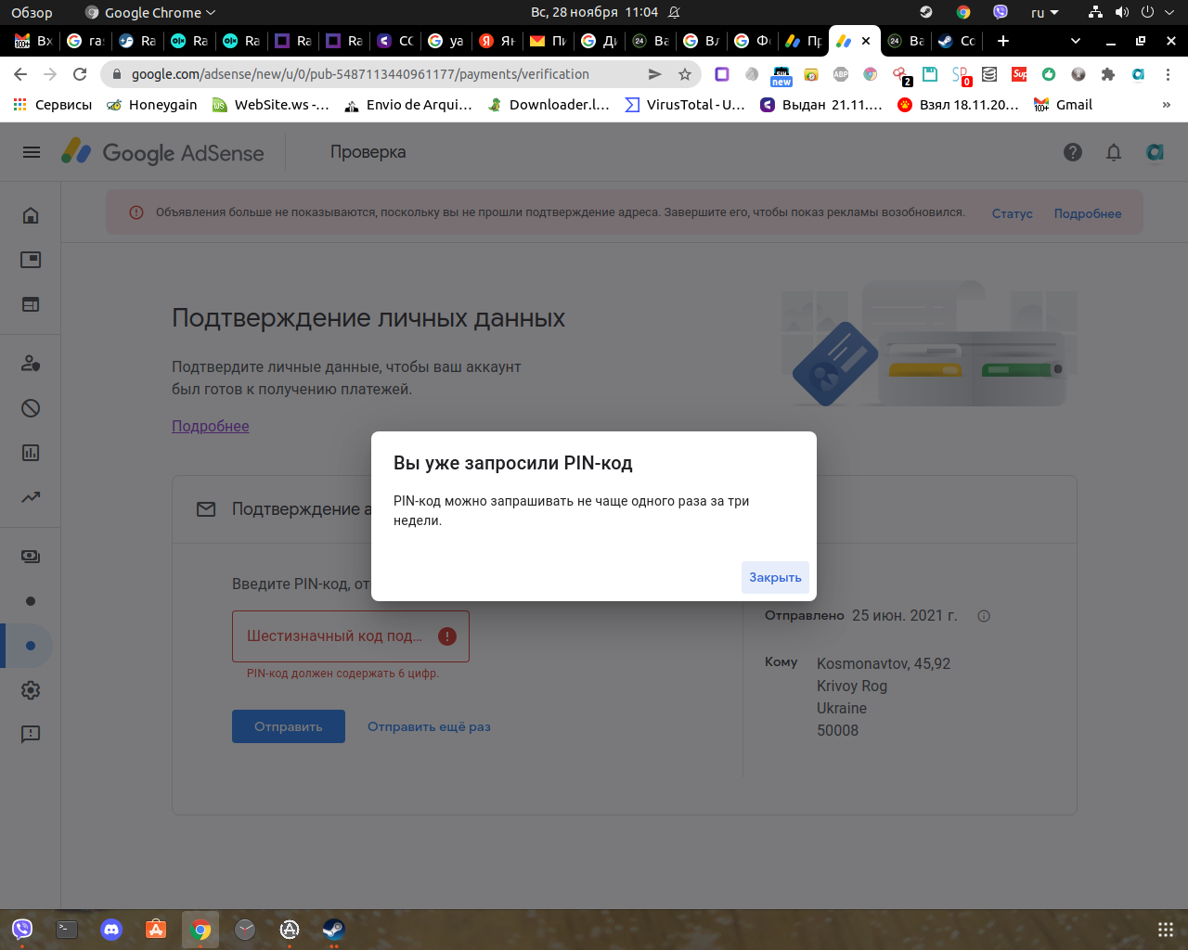1188x950 pixels.
Task: Open AdSense main hamburger menu
Action: [x=32, y=152]
